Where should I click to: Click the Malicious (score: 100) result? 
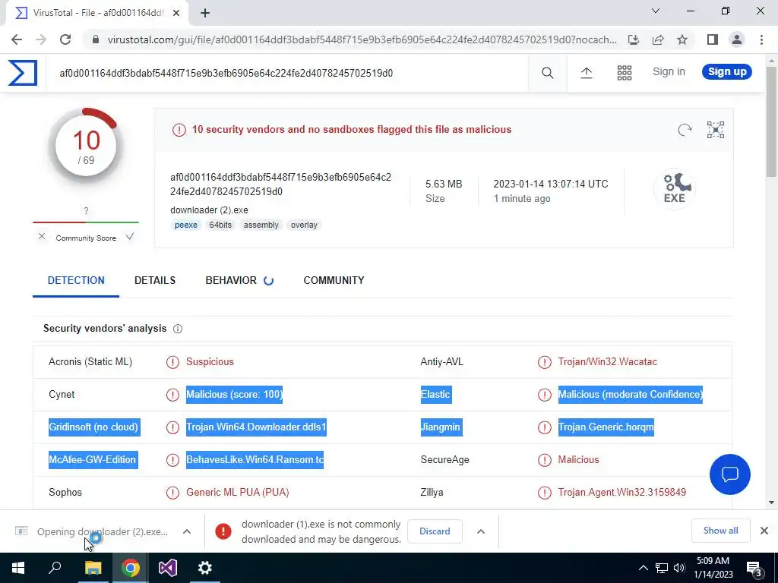[x=234, y=395]
